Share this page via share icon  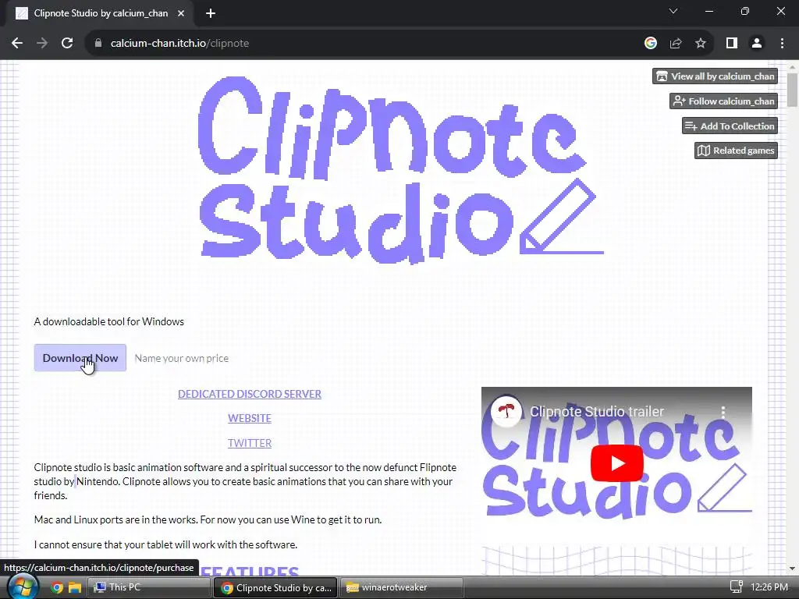[x=676, y=44]
